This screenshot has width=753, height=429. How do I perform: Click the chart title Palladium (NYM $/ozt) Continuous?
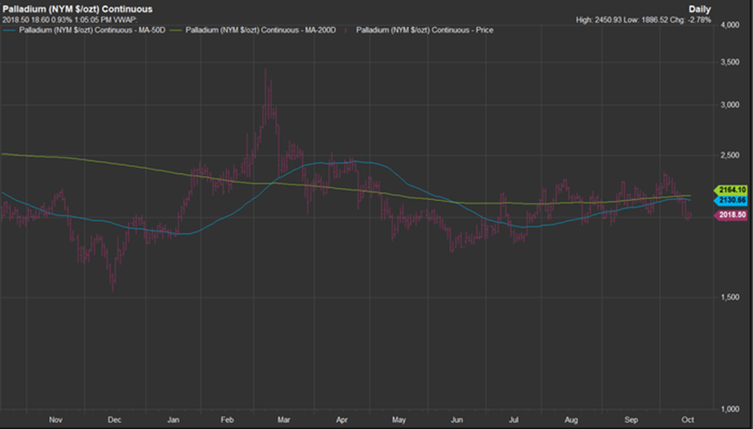[77, 9]
